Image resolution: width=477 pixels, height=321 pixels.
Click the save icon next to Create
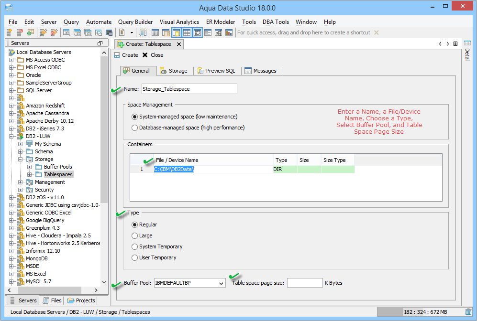click(x=117, y=55)
